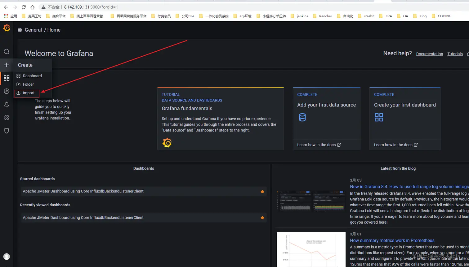The width and height of the screenshot is (469, 267).
Task: Open the Dashboards grid icon in sidebar
Action: click(x=7, y=78)
